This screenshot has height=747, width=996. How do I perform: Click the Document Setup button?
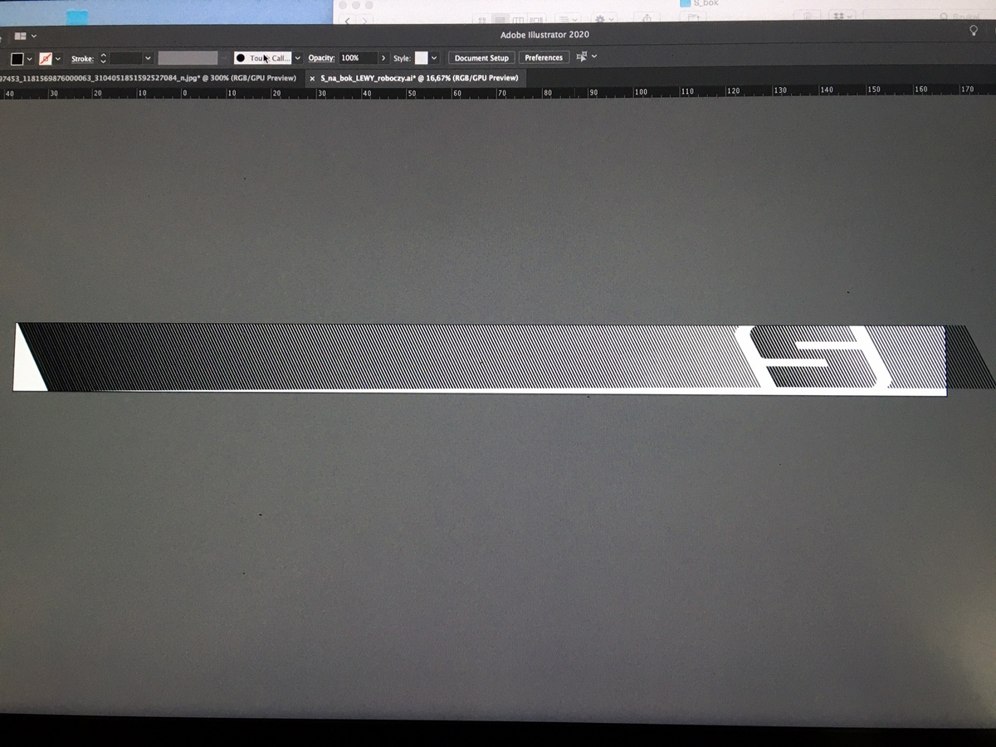pyautogui.click(x=481, y=58)
